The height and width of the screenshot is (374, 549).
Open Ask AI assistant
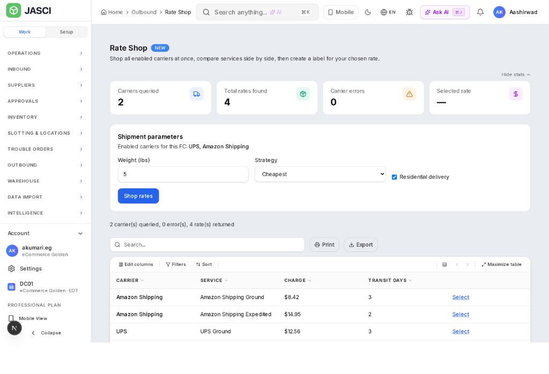pyautogui.click(x=444, y=12)
